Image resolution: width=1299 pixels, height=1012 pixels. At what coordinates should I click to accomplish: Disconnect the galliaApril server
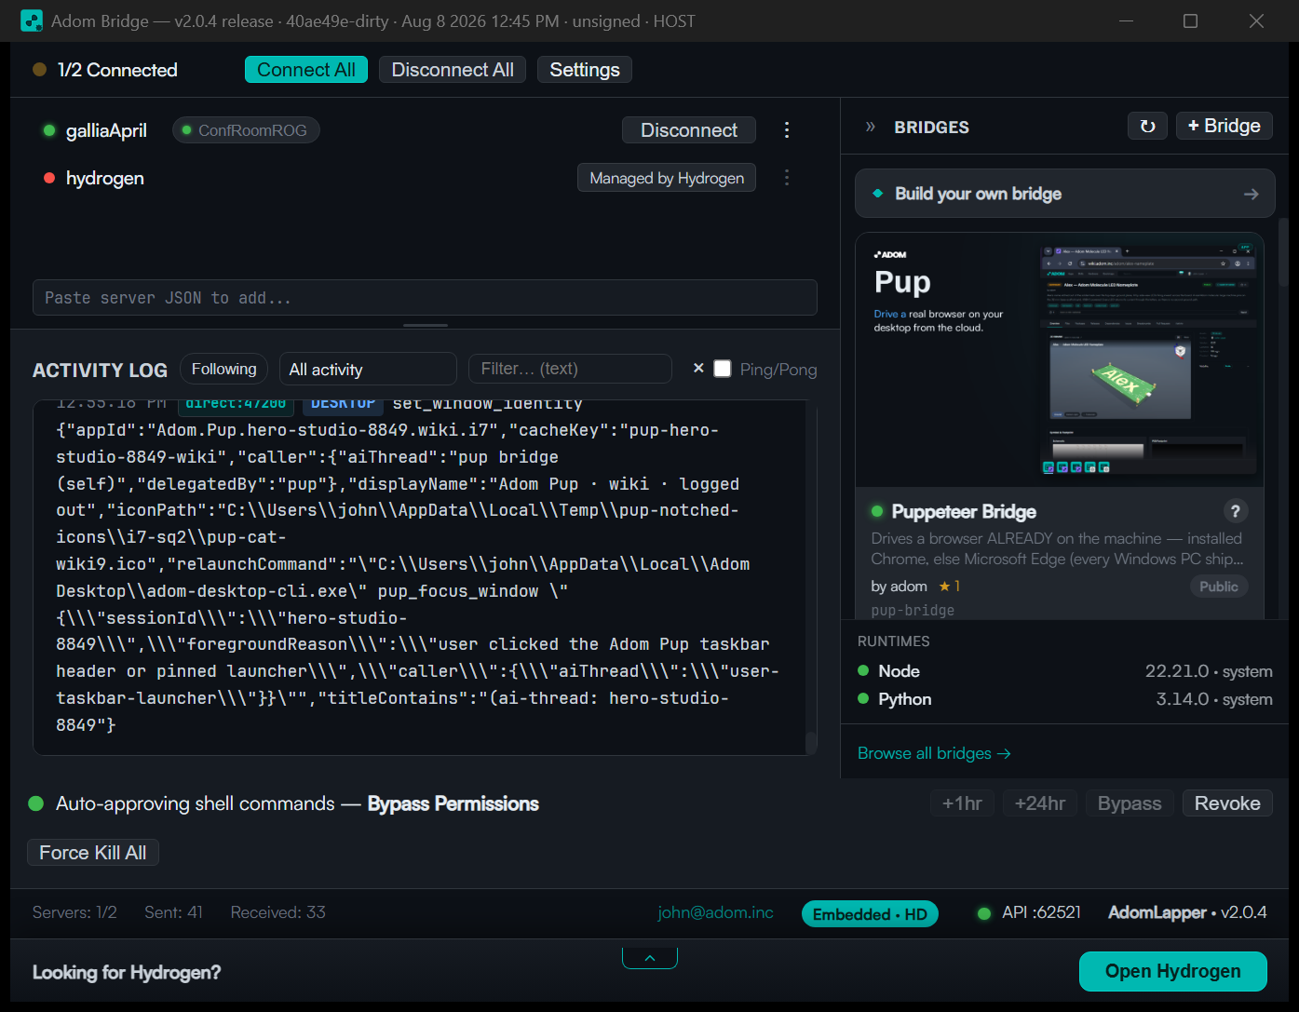(x=689, y=130)
